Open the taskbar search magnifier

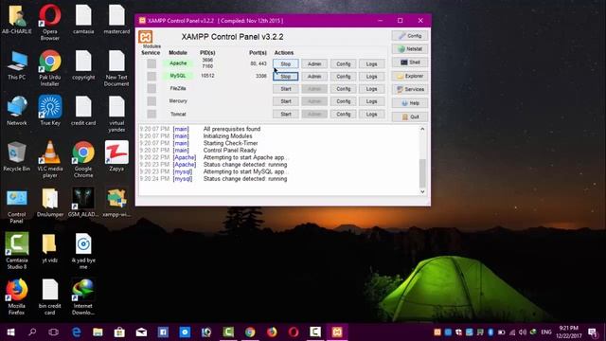click(32, 332)
